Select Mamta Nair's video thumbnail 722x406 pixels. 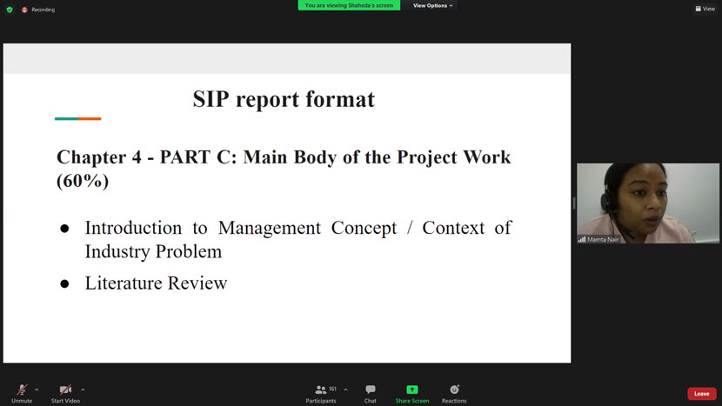tap(648, 203)
